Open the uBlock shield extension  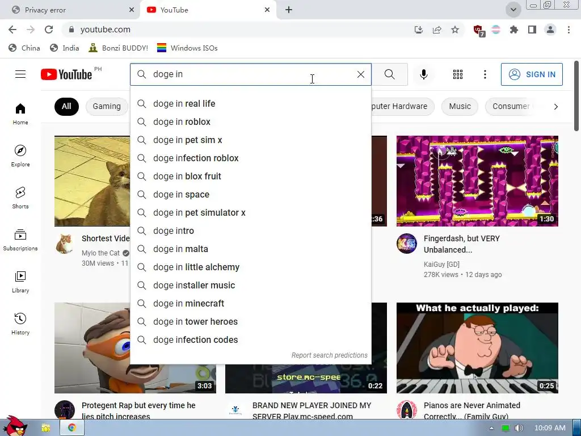478,30
